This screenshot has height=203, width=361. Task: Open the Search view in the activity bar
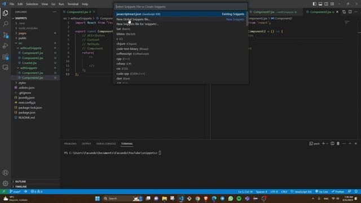coord(6,24)
